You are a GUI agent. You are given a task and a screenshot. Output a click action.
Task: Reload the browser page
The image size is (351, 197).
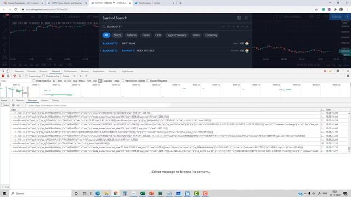click(16, 9)
